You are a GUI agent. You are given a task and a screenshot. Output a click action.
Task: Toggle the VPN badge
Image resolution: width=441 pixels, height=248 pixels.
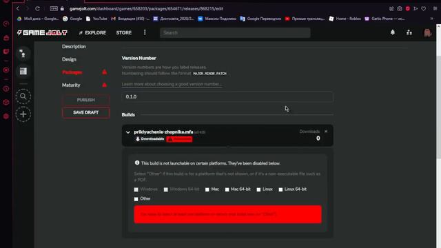point(54,9)
